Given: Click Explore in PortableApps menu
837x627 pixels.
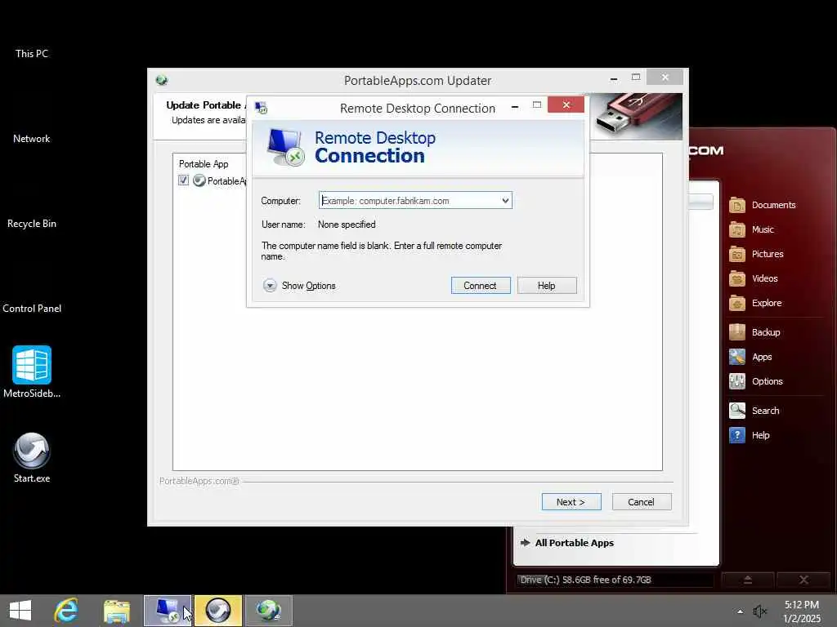Looking at the screenshot, I should pyautogui.click(x=756, y=303).
